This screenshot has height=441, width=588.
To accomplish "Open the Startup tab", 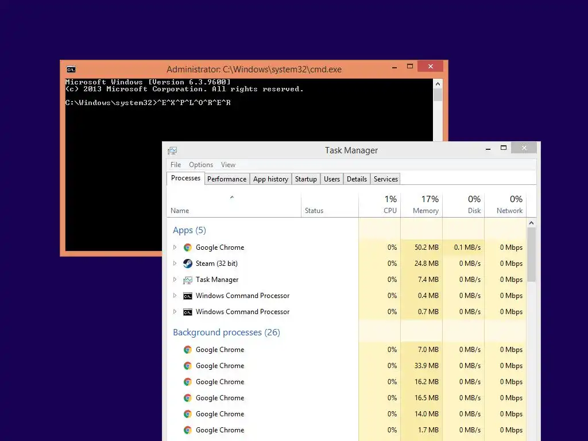I will coord(306,179).
